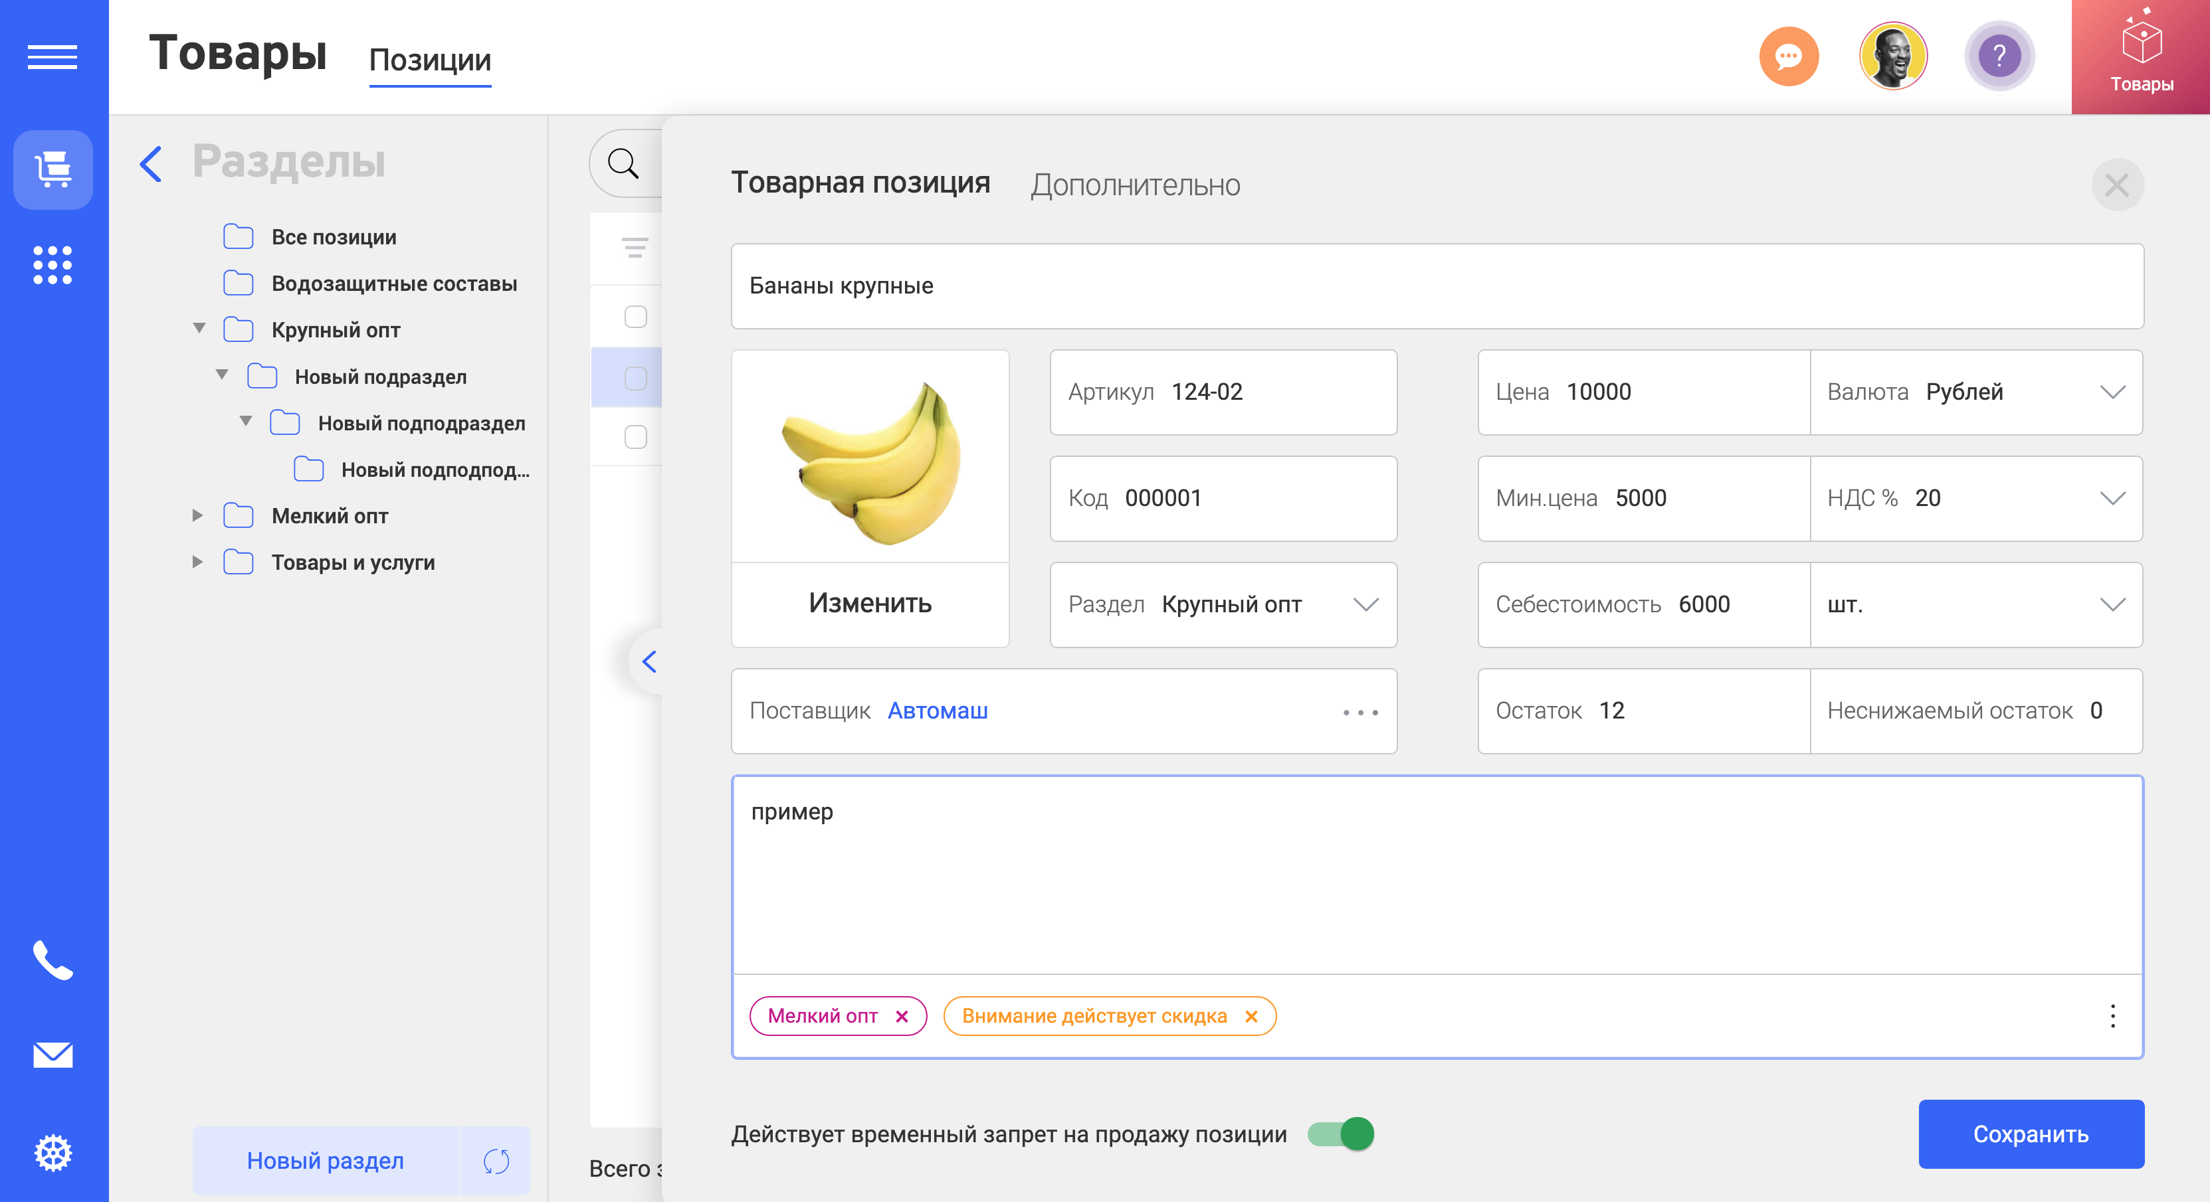
Task: Click the Автомаш supplier link
Action: point(937,711)
